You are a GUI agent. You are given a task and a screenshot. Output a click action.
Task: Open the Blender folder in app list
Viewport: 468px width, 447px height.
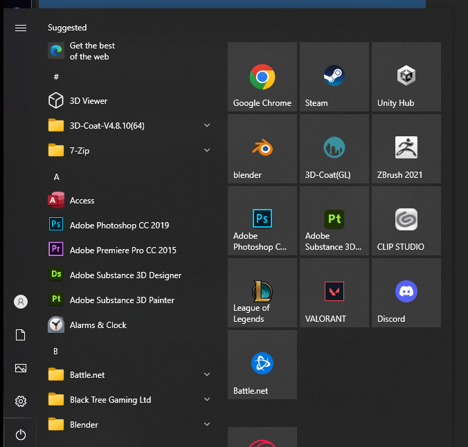pos(130,424)
